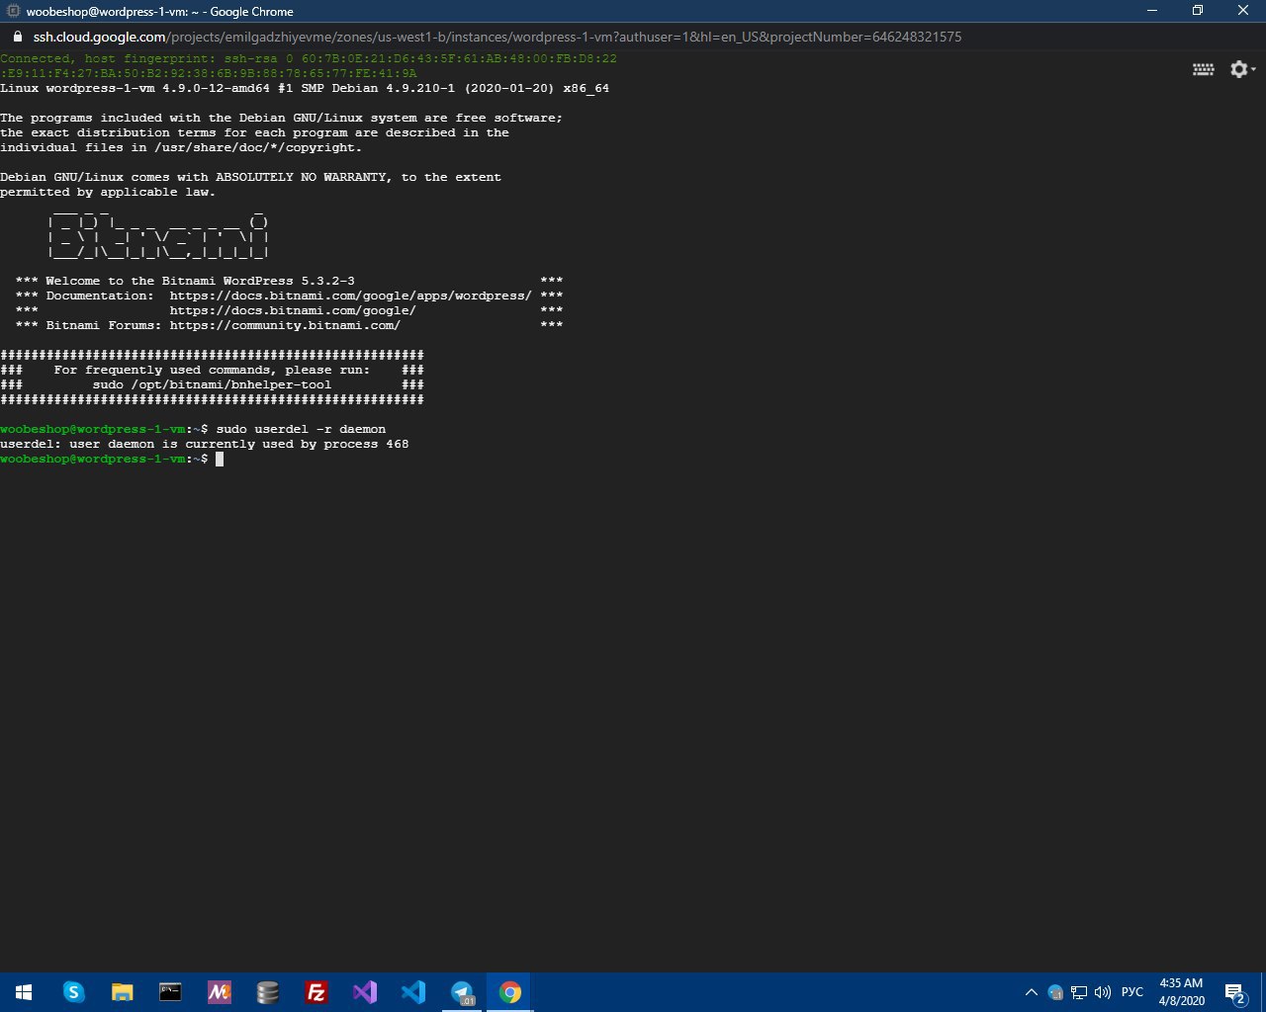Image resolution: width=1266 pixels, height=1012 pixels.
Task: Show hidden system tray icons
Action: point(1032,992)
